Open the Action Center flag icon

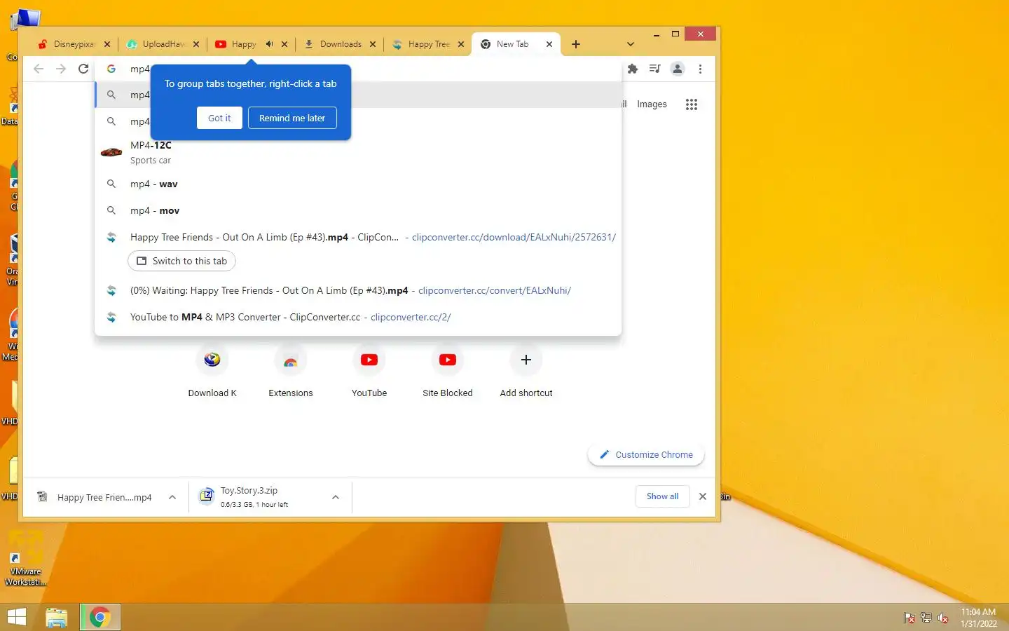pos(910,618)
